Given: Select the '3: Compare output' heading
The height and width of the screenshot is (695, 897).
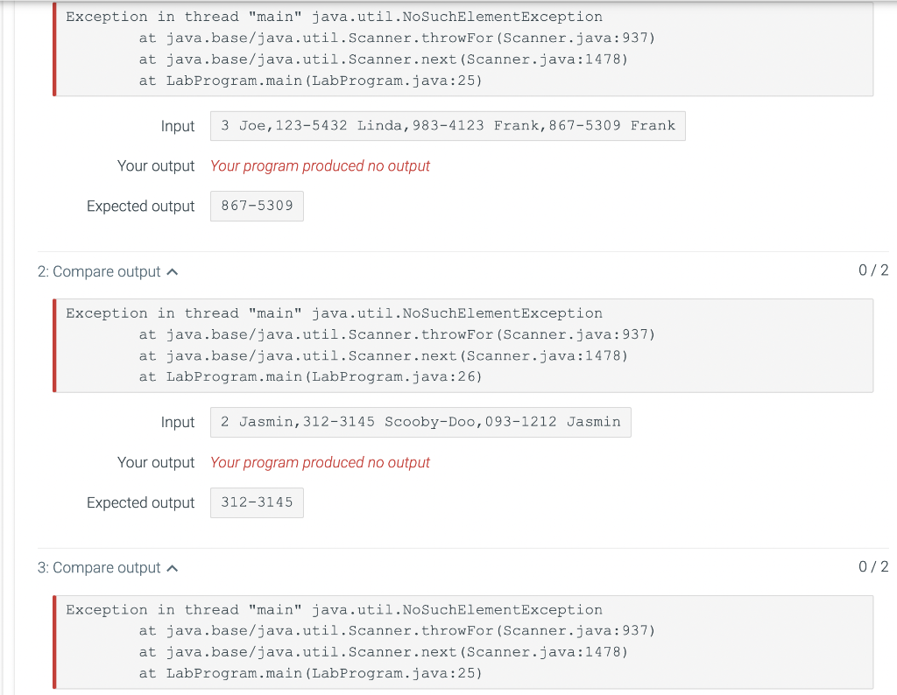Looking at the screenshot, I should point(99,567).
